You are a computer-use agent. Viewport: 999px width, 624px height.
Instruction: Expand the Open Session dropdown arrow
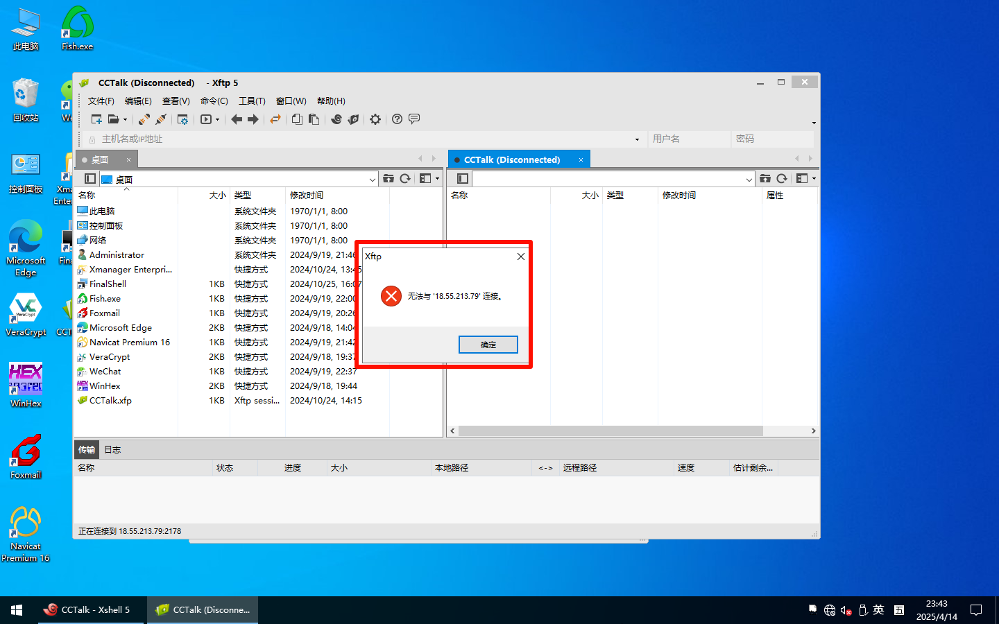126,119
